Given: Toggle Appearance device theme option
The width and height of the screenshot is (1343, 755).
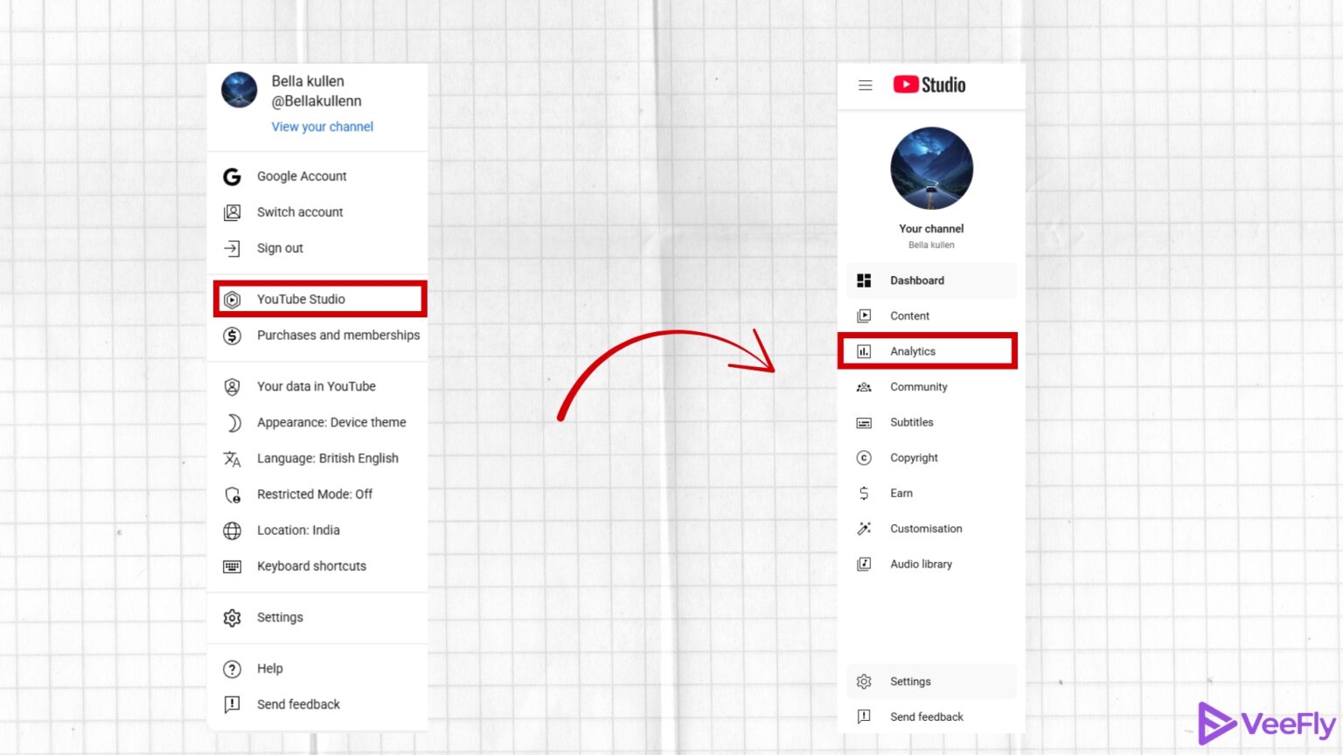Looking at the screenshot, I should (331, 422).
